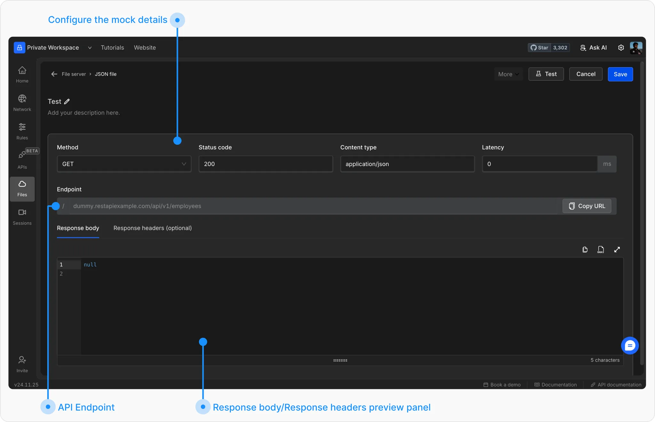Open the settings gear icon

click(x=621, y=48)
